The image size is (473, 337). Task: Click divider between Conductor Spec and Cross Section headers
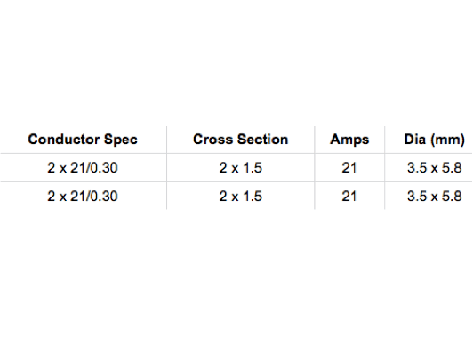(167, 140)
